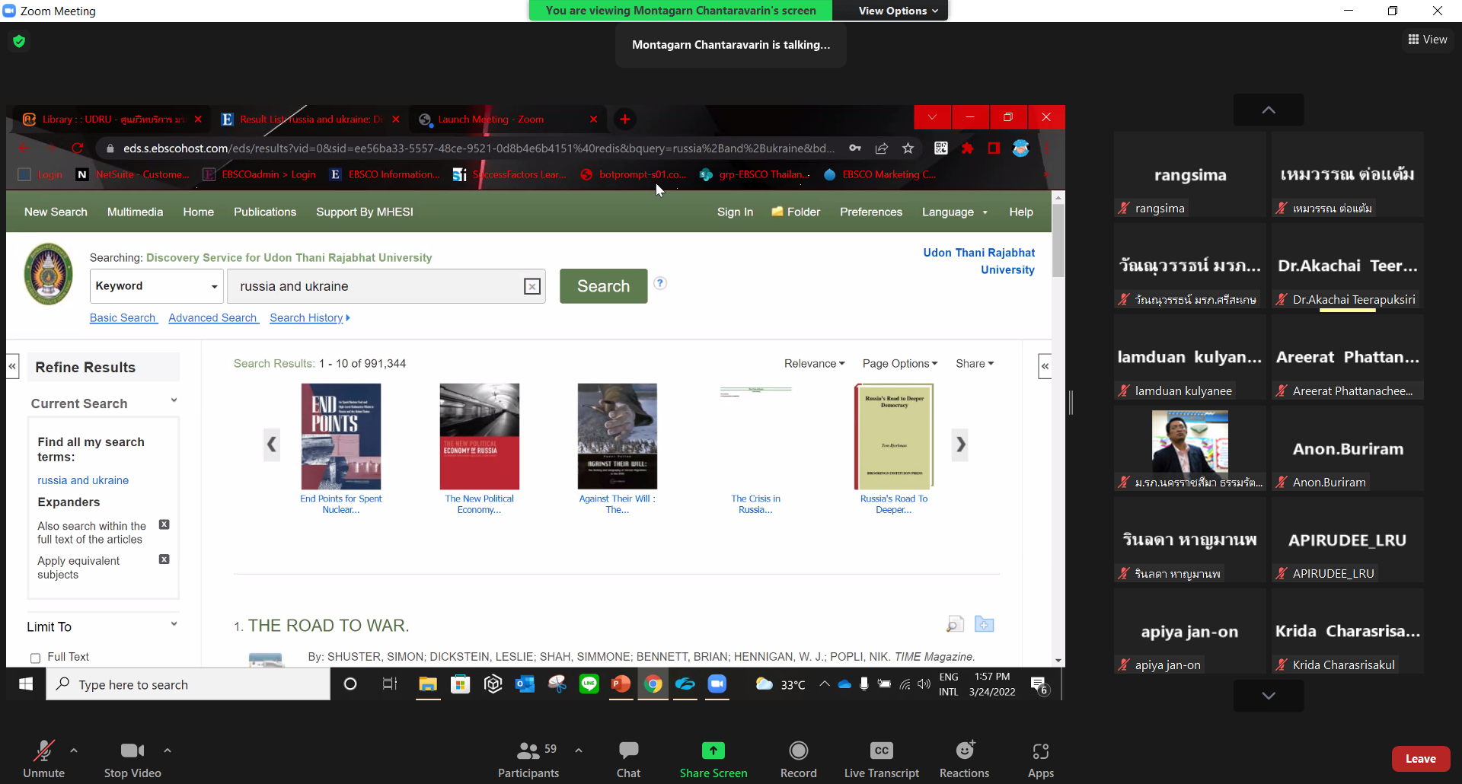
Task: Click the End Points book cover thumbnail
Action: point(340,436)
